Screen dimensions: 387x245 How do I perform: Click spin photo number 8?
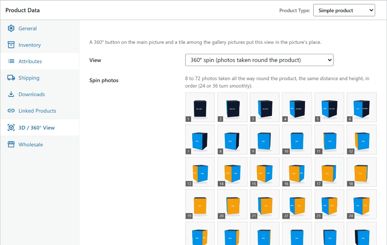coord(232,140)
